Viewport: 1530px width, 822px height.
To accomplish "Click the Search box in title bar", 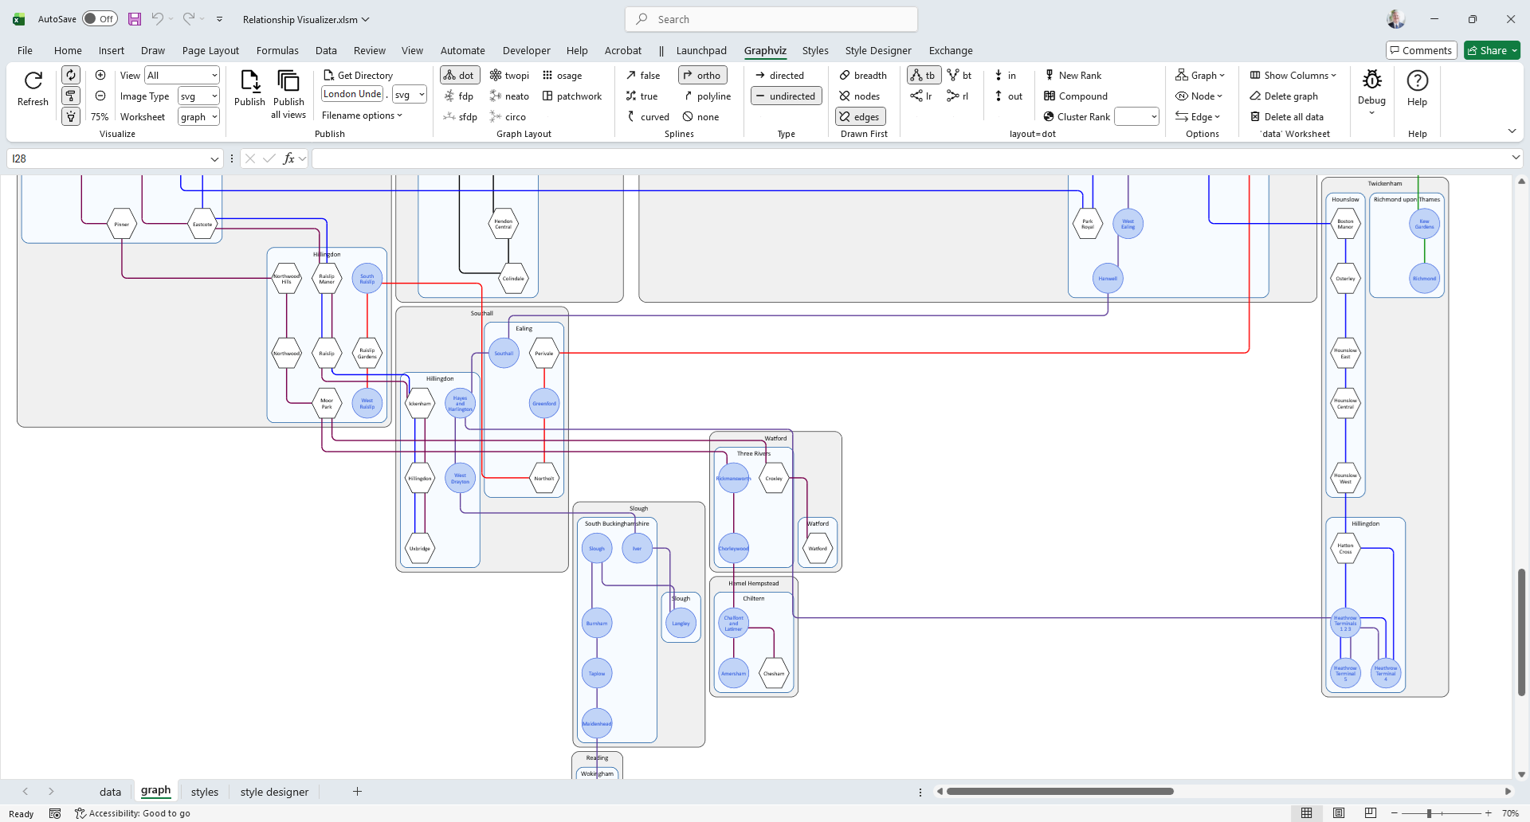I will [771, 19].
